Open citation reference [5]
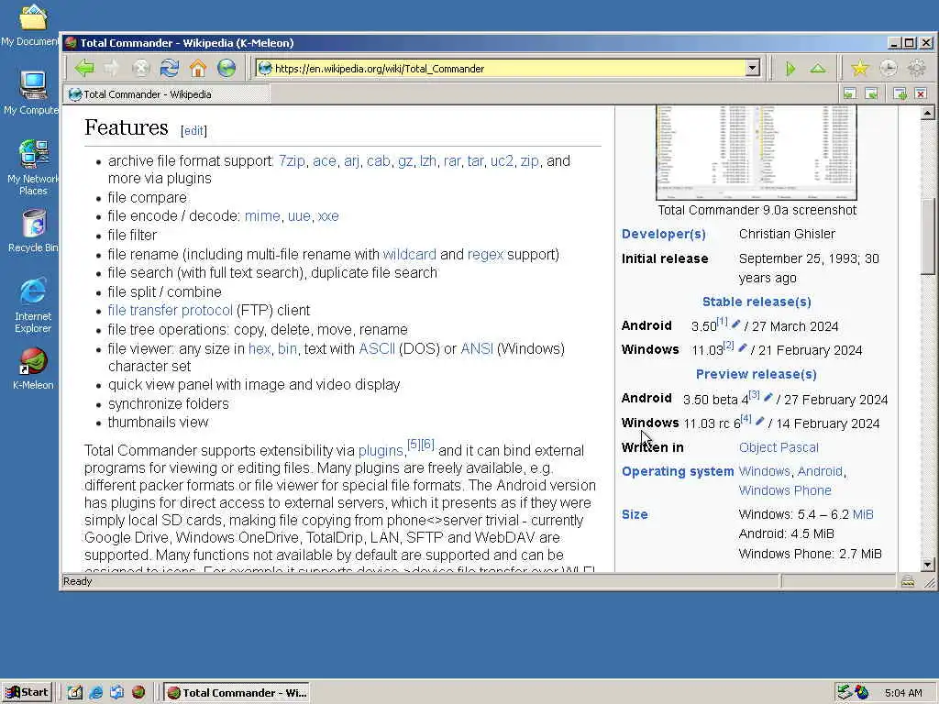Screen dimensions: 939x704 [414, 445]
